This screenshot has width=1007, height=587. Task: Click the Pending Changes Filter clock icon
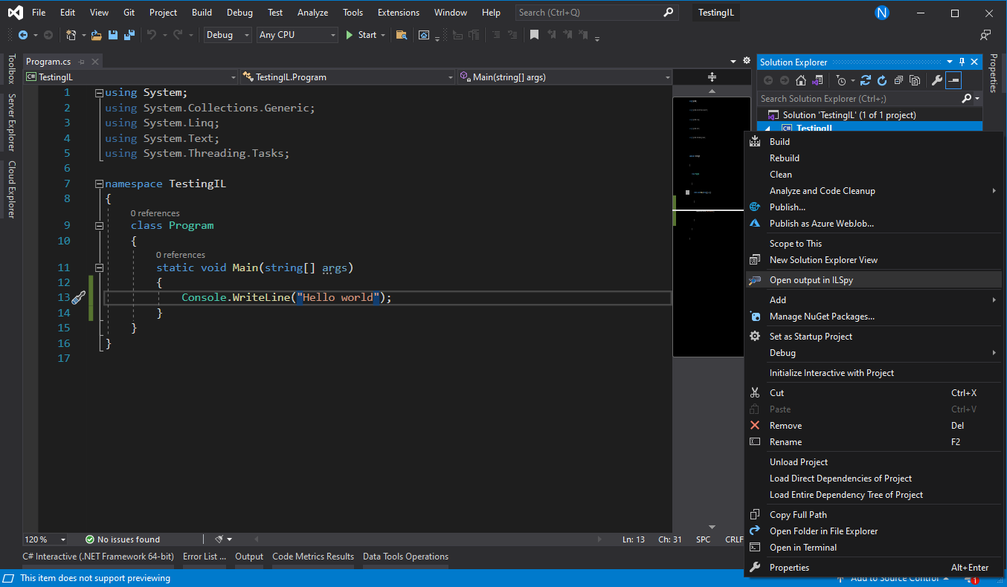[840, 80]
